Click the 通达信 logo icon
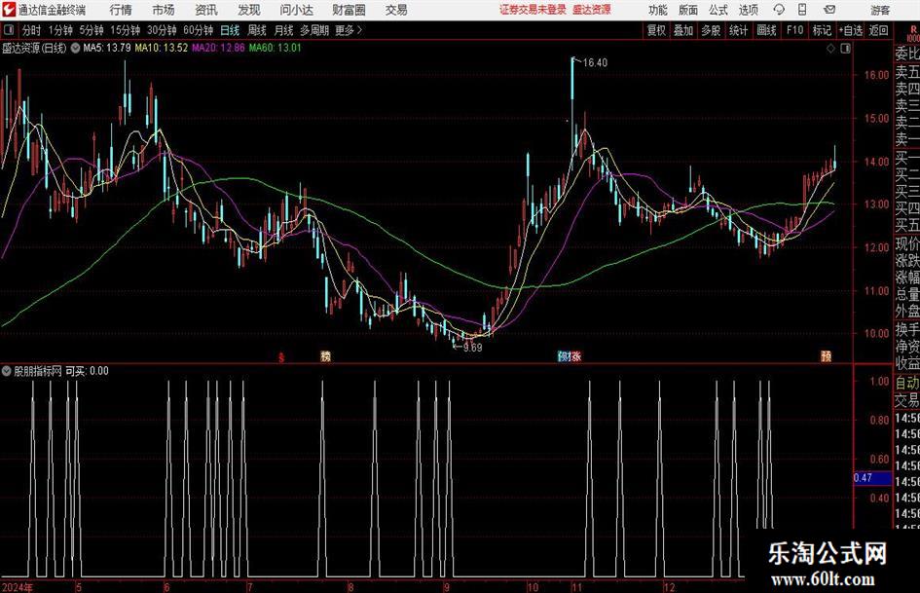The height and width of the screenshot is (593, 920). pos(9,10)
